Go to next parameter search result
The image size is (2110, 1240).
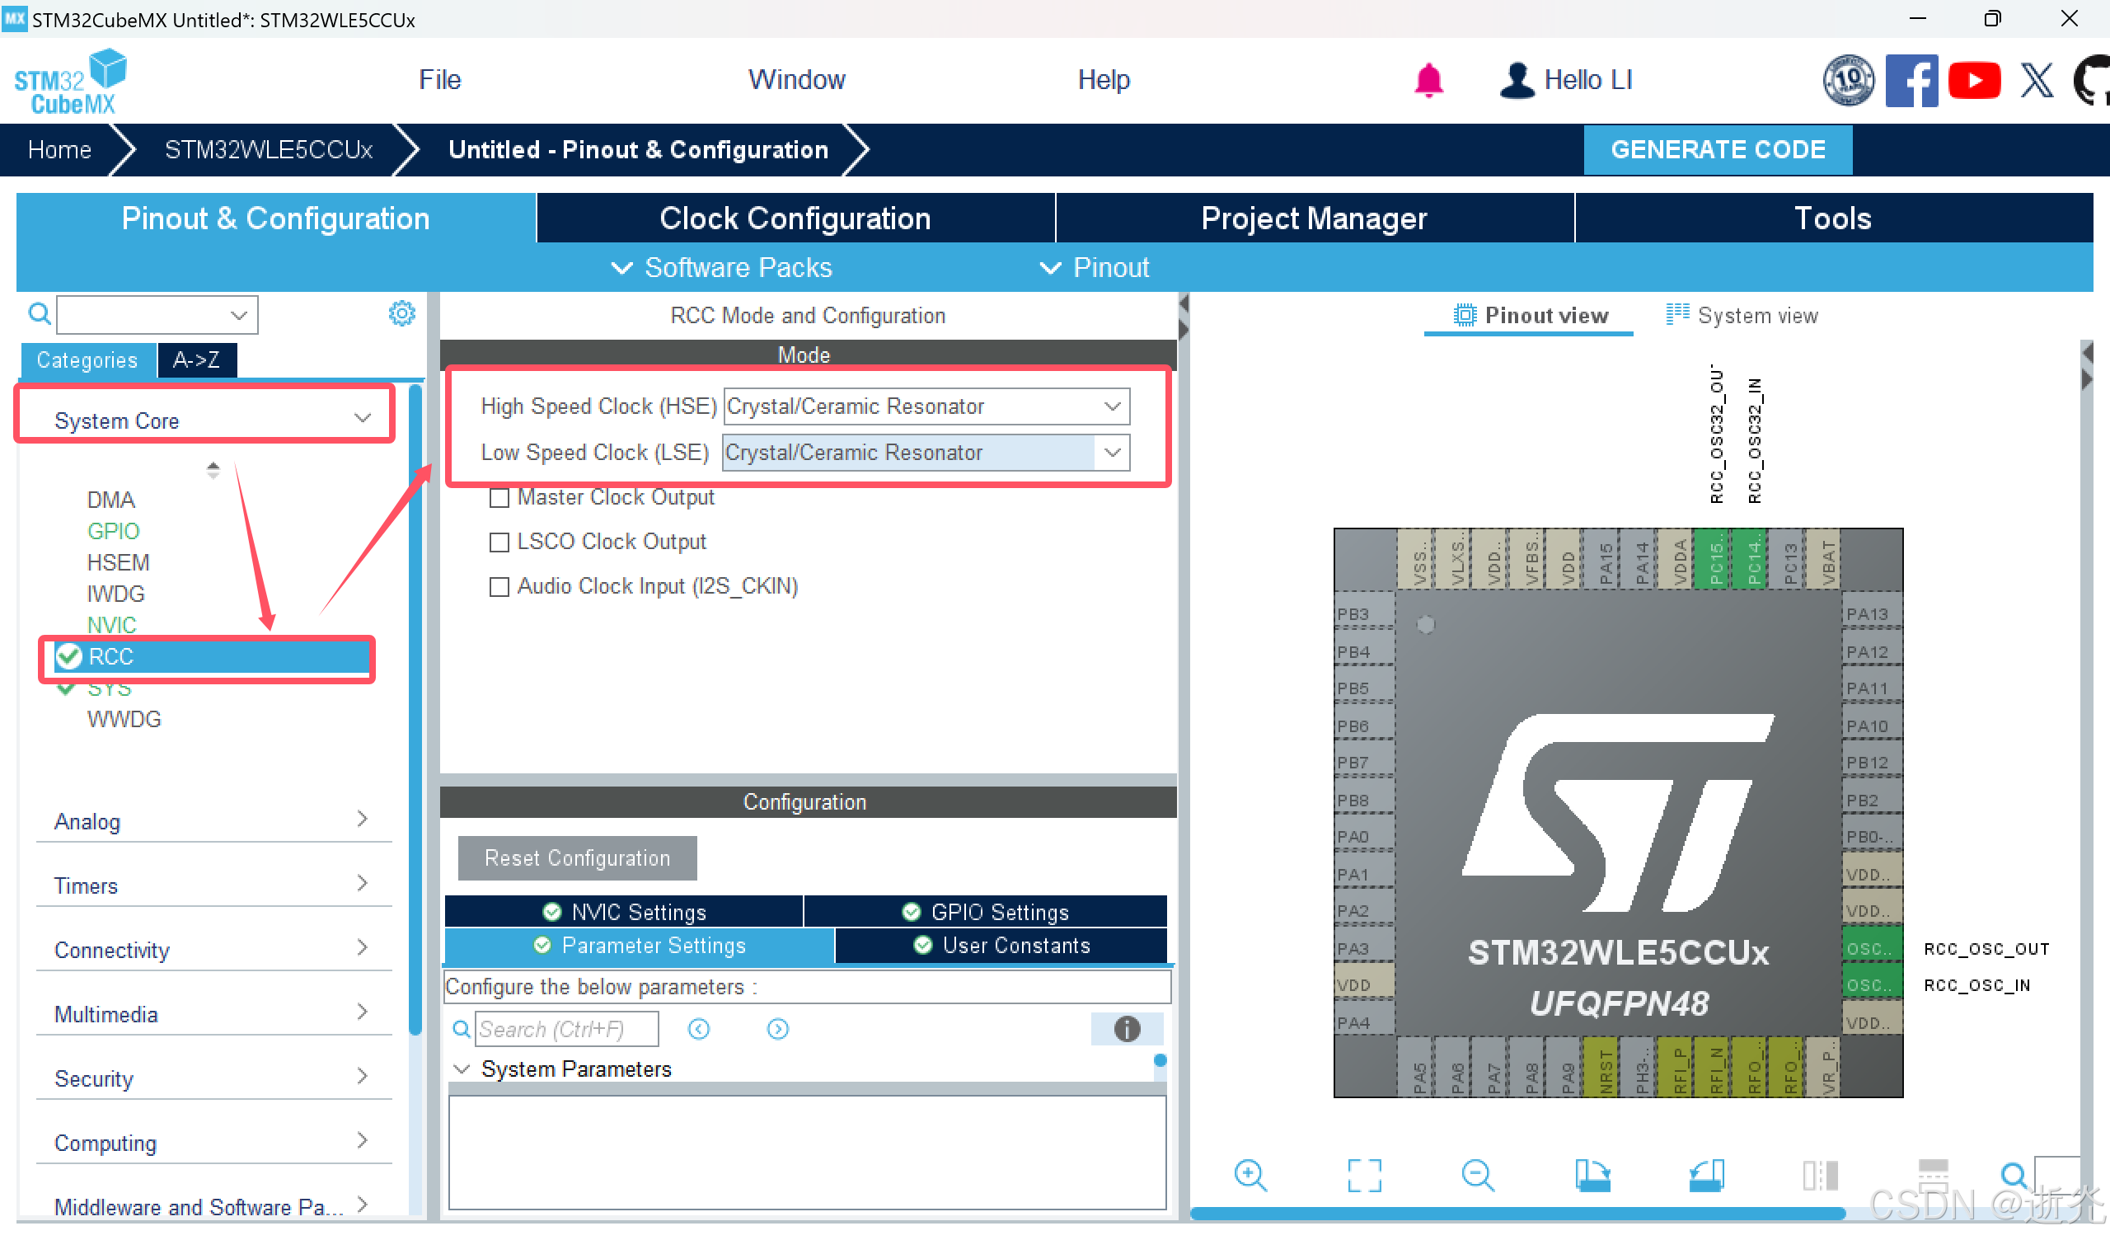pos(777,1029)
